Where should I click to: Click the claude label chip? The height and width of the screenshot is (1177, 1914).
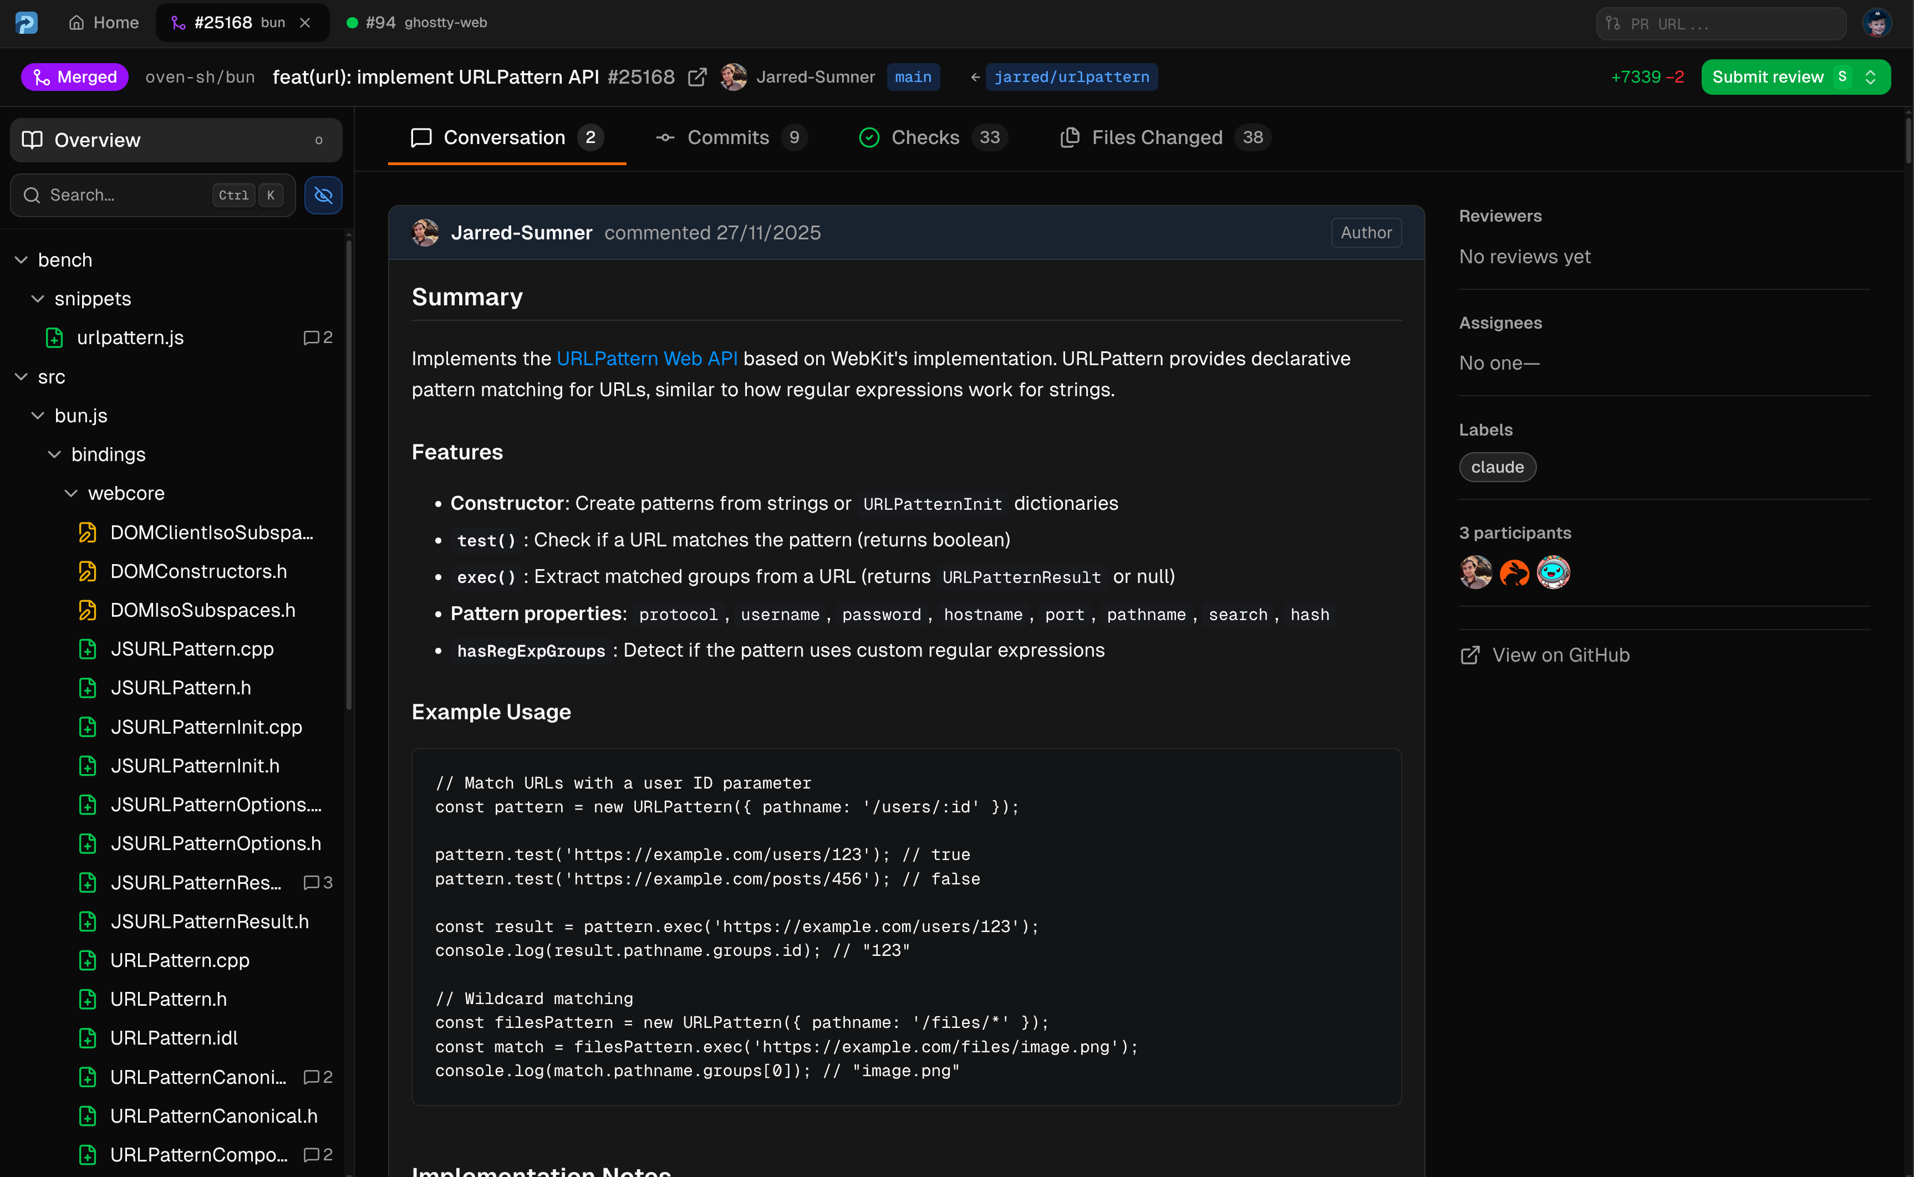coord(1496,467)
